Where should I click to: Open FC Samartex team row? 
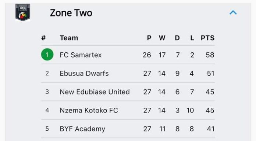128,55
